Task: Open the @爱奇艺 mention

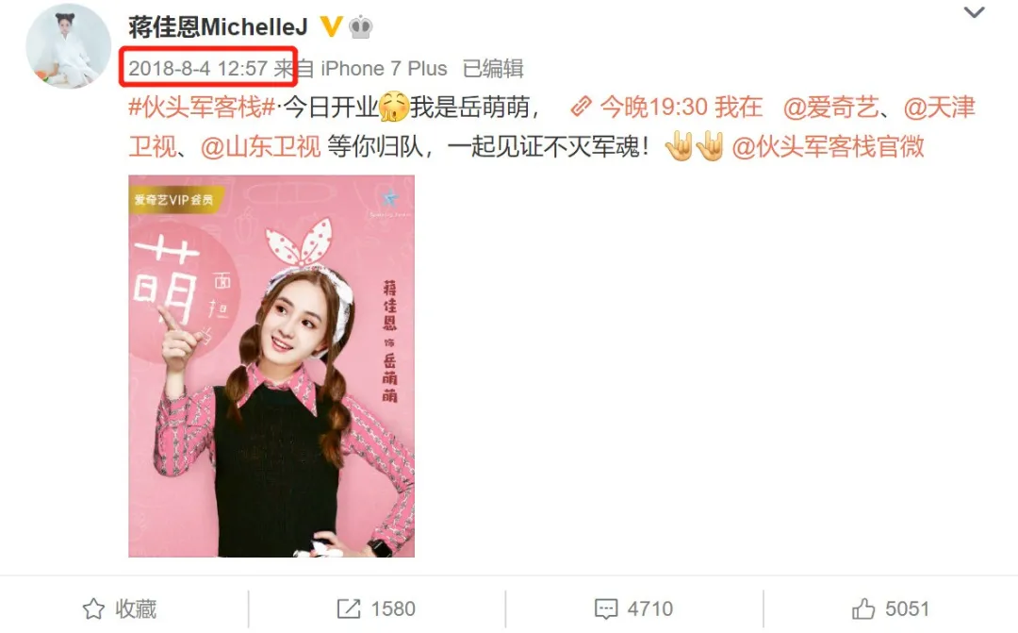Action: coord(830,108)
